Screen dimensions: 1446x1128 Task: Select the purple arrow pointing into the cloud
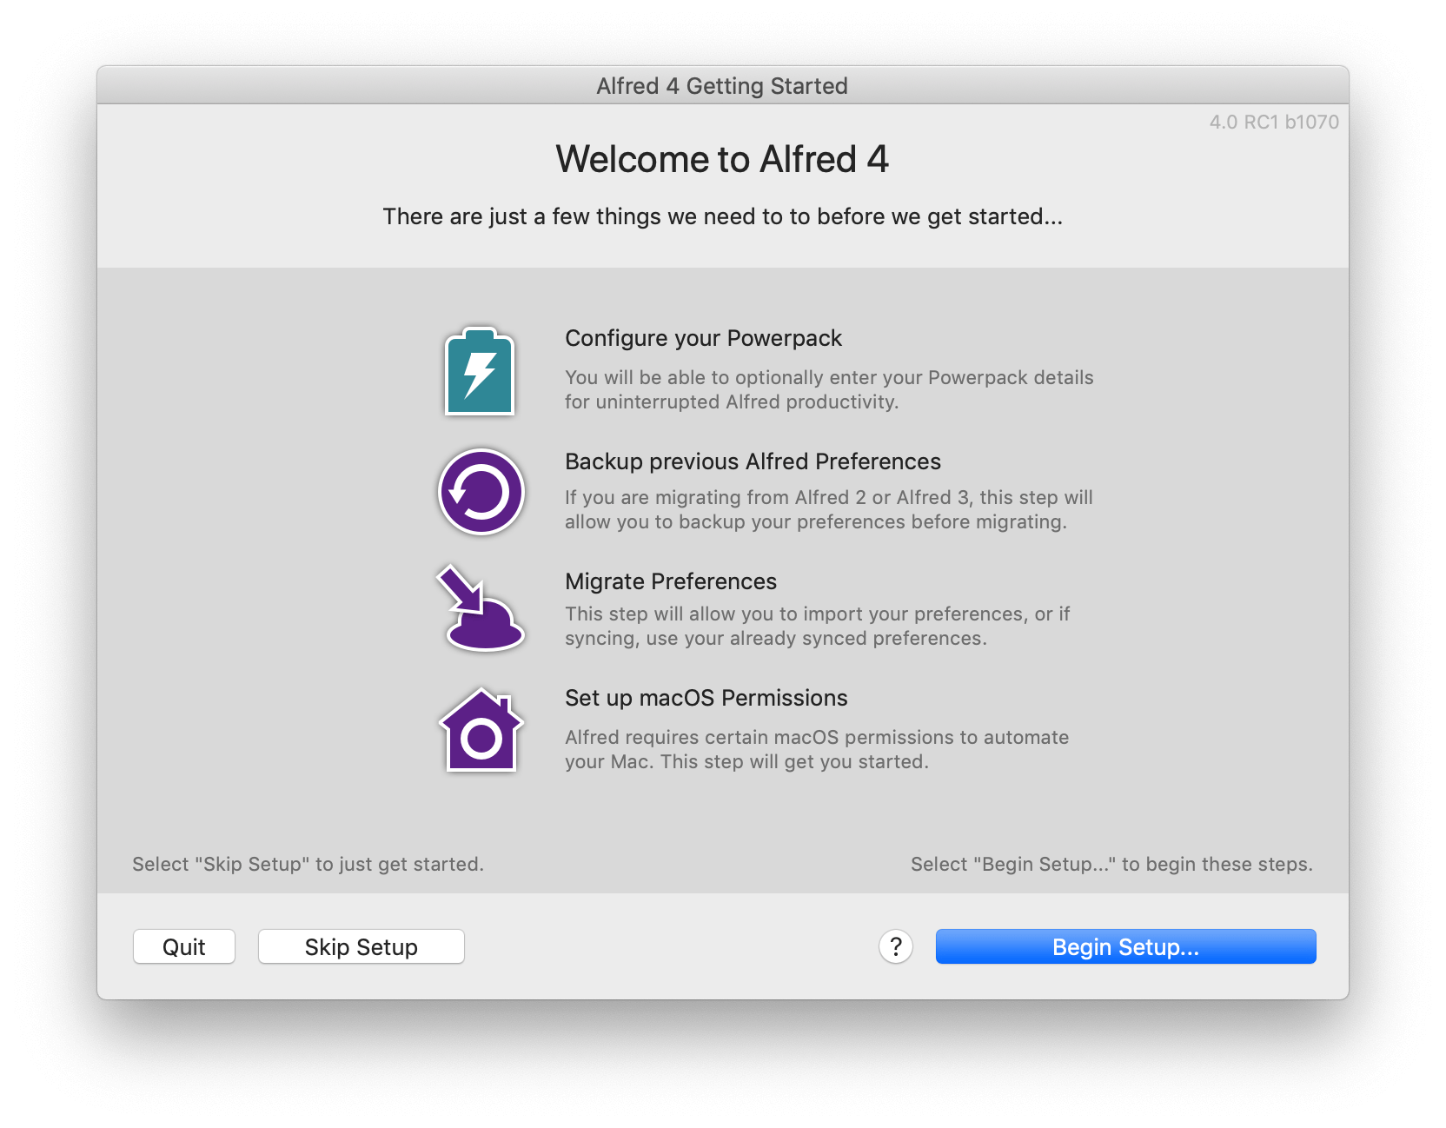coord(462,591)
